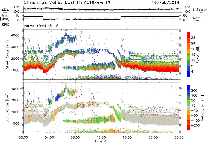Click the '04:00' time axis tick
The width and height of the screenshot is (207, 143).
tap(49, 137)
